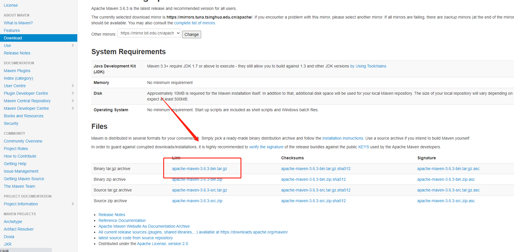Viewport: 514px width, 252px height.
Task: Open Issue Management link
Action: pos(21,171)
